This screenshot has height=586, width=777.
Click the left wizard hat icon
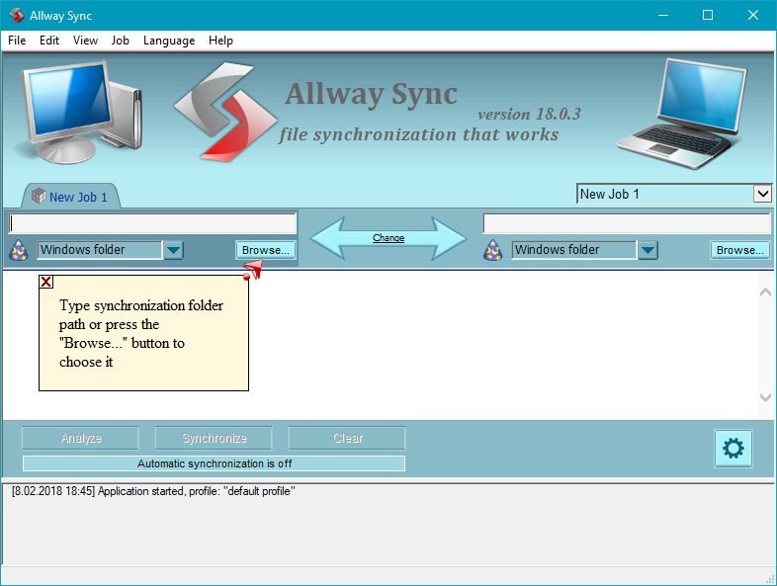click(19, 250)
